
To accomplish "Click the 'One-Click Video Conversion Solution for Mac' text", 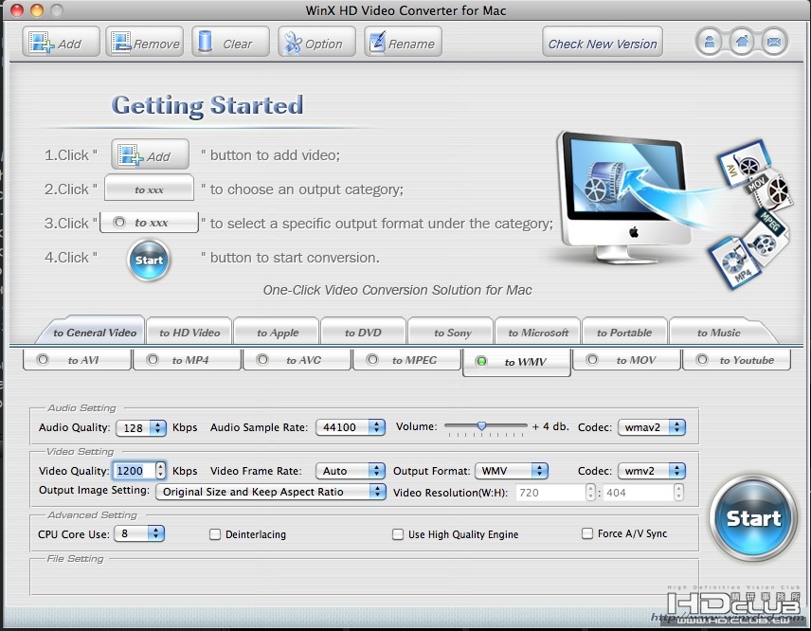I will pos(397,290).
